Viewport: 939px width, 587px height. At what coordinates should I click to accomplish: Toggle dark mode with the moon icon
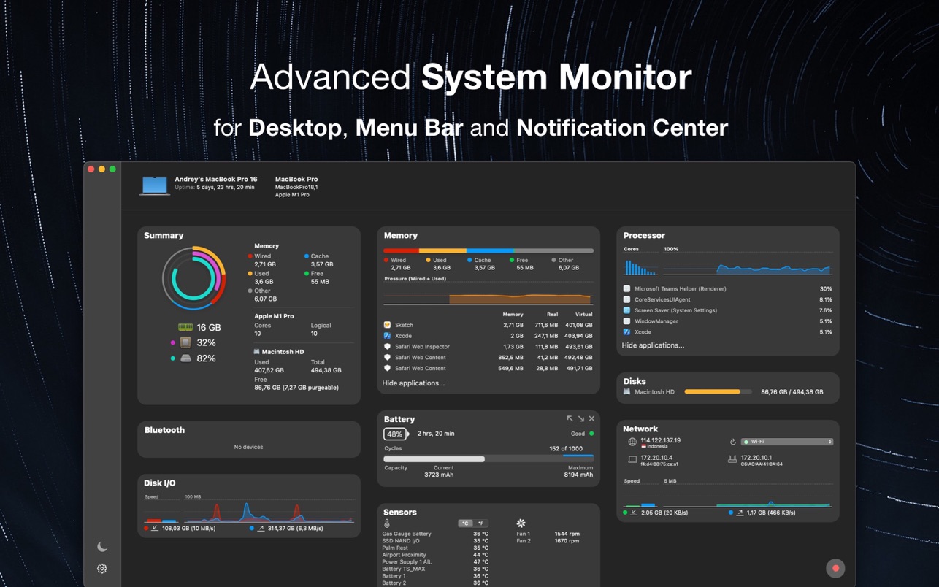(x=102, y=547)
